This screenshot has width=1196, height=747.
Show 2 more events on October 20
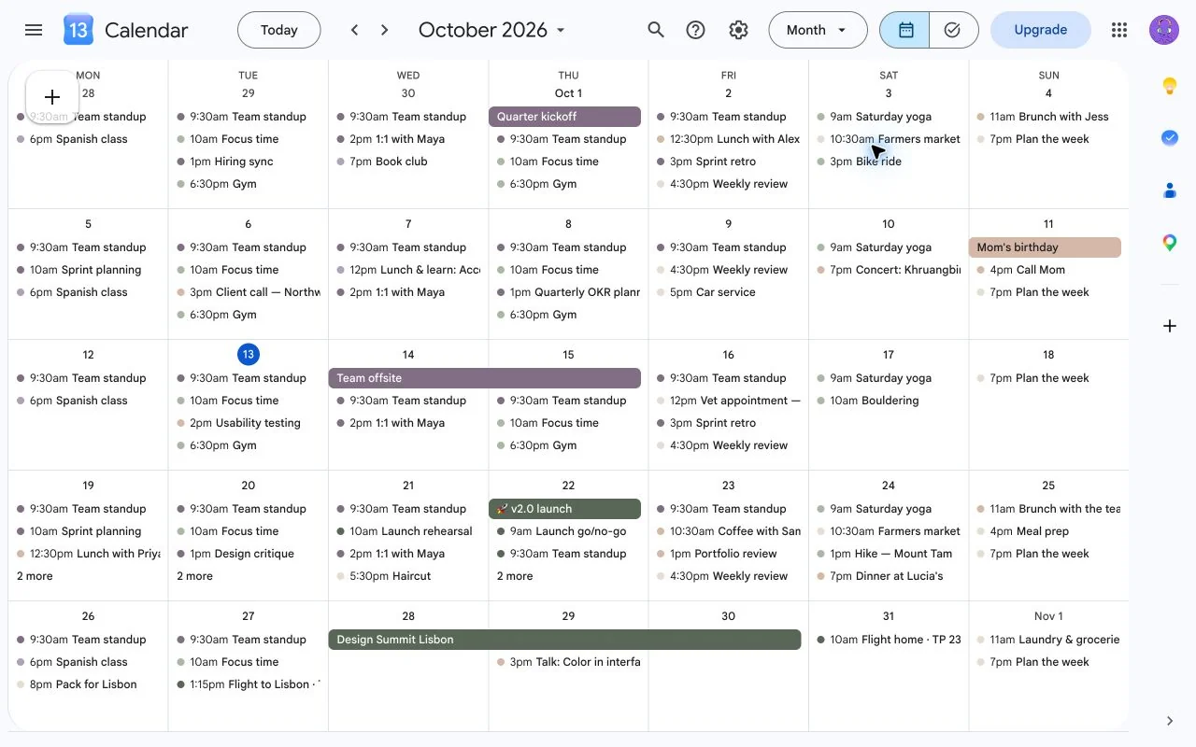[194, 576]
